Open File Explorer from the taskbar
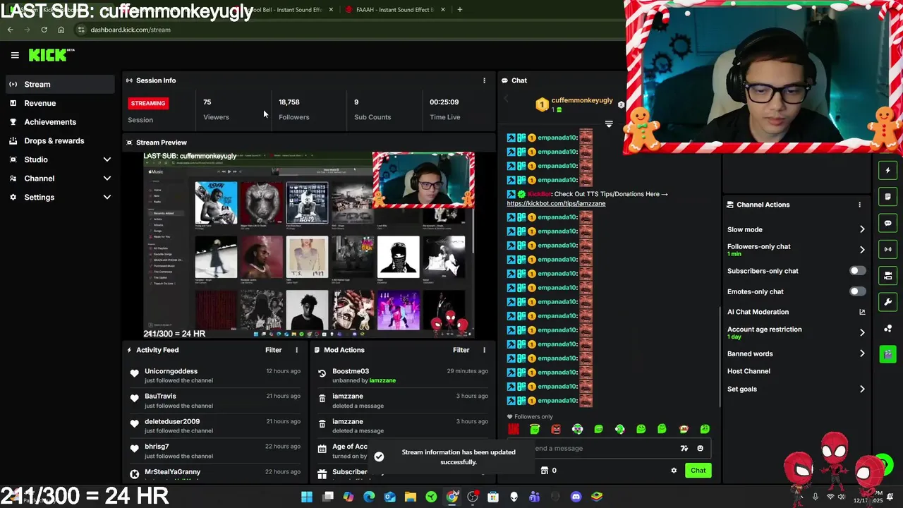The image size is (903, 508). 411,497
